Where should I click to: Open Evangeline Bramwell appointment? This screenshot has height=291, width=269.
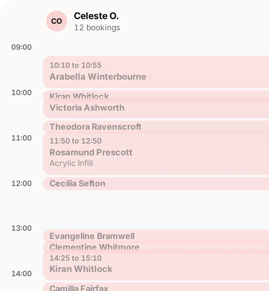[x=156, y=236]
